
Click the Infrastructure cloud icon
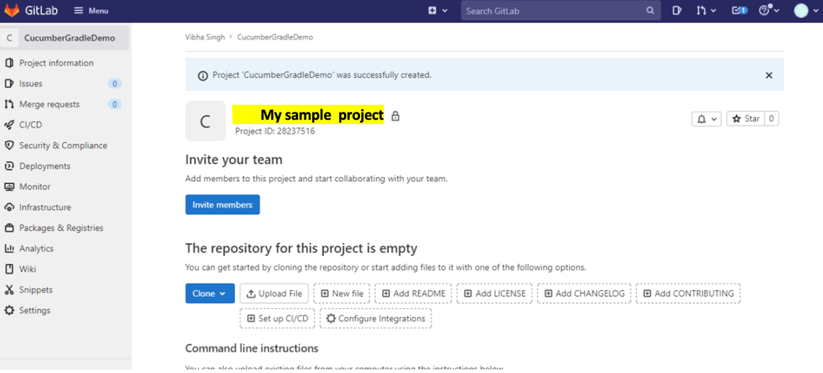point(9,208)
